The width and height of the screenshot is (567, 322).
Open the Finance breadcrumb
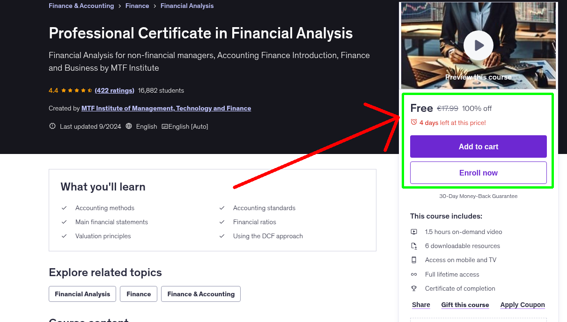click(x=137, y=6)
